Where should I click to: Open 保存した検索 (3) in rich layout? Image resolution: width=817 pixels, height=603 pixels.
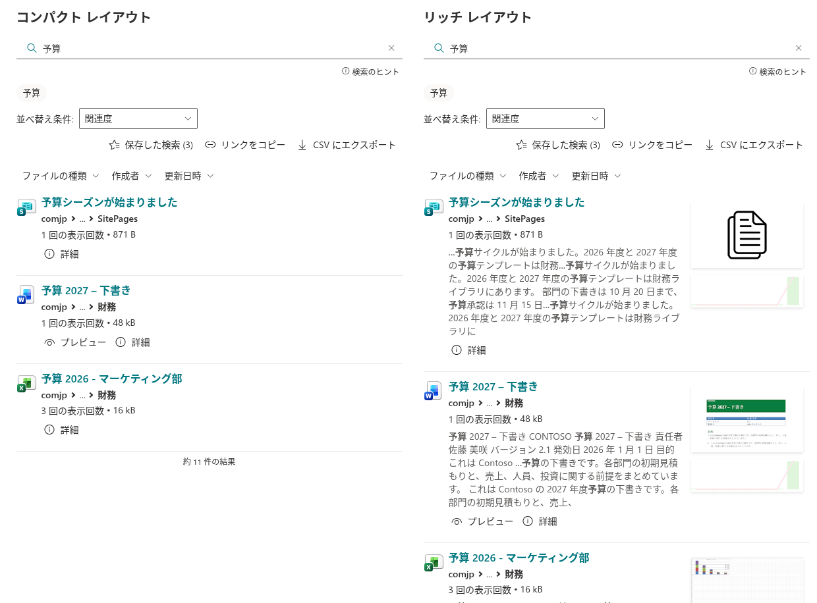point(558,145)
